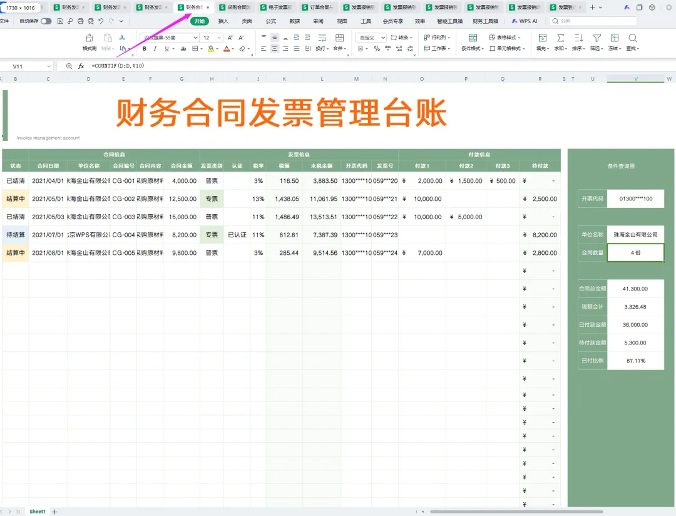Align text to top icon
The image size is (676, 516).
[x=264, y=38]
